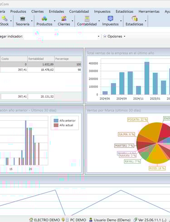Click the light bulb icon in status bar
Image resolution: width=170 pixels, height=222 pixels.
(63, 220)
